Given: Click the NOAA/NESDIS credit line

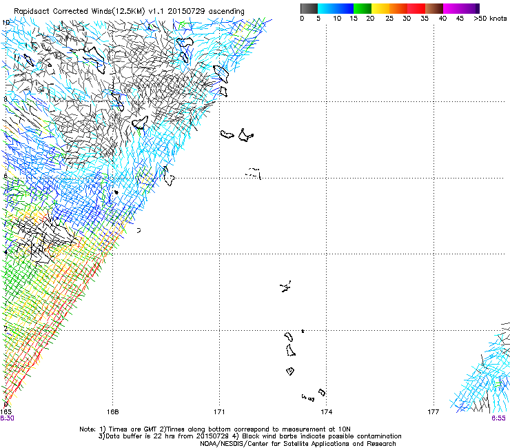Looking at the screenshot, I should pyautogui.click(x=298, y=444).
